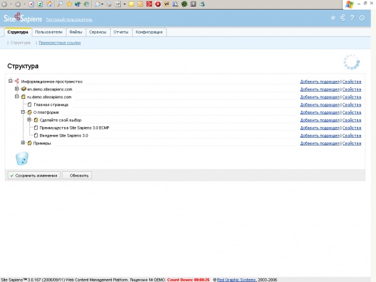
Task: Click the info icon in header
Action: (362, 18)
